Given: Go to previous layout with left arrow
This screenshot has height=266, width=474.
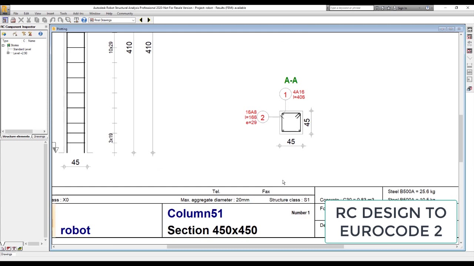Looking at the screenshot, I should tap(141, 20).
